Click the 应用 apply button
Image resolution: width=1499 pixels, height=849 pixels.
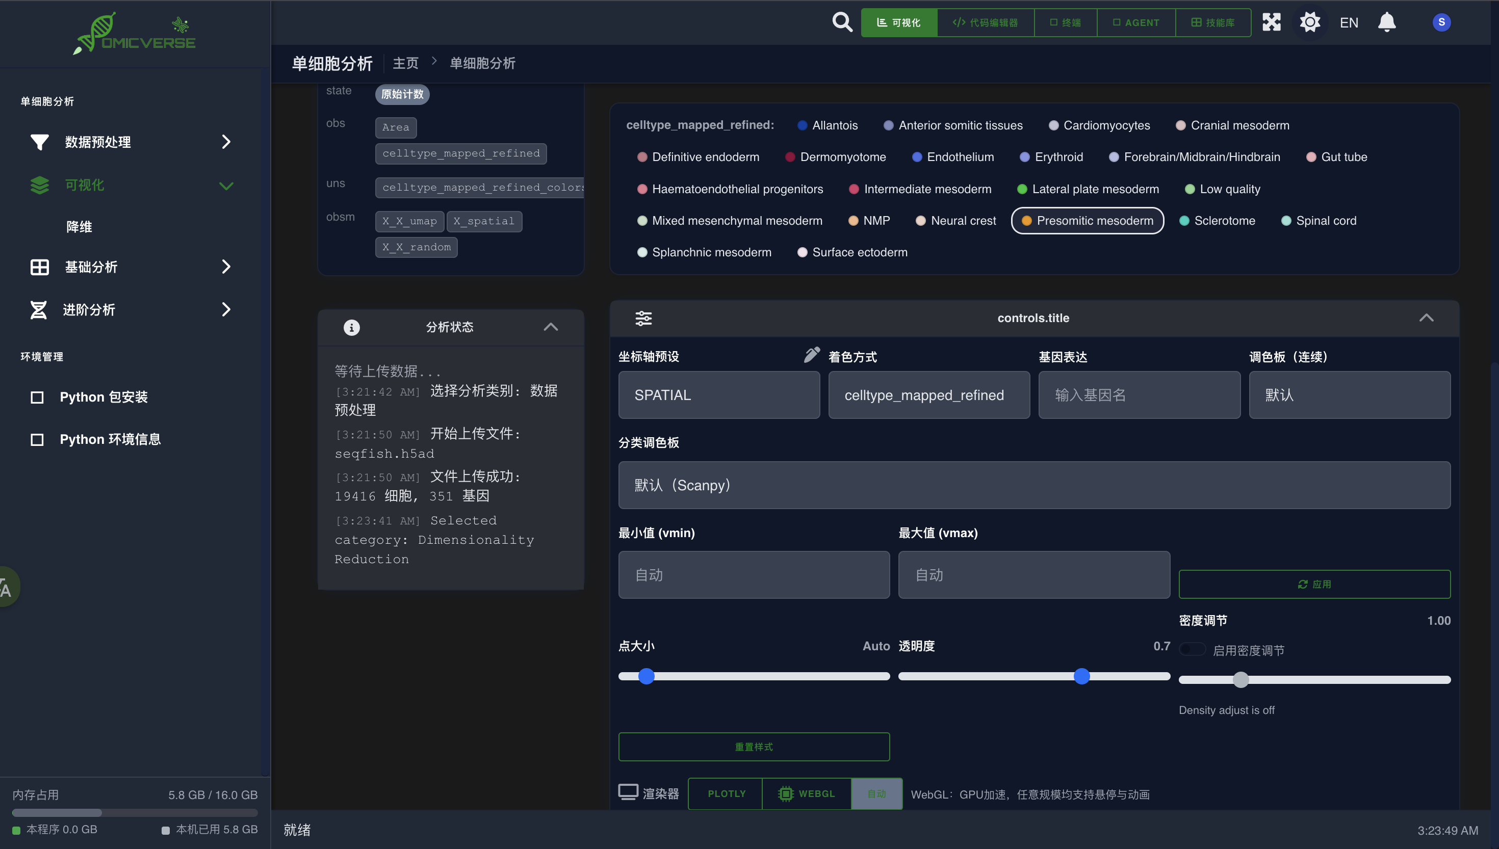pos(1314,585)
